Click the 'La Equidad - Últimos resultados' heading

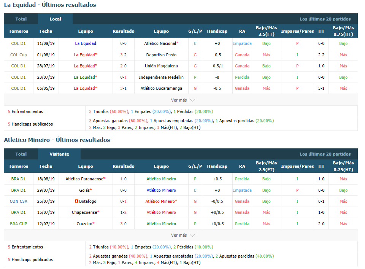50,5
